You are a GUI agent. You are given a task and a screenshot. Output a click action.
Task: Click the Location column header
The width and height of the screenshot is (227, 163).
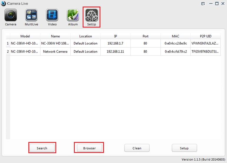pyautogui.click(x=86, y=36)
